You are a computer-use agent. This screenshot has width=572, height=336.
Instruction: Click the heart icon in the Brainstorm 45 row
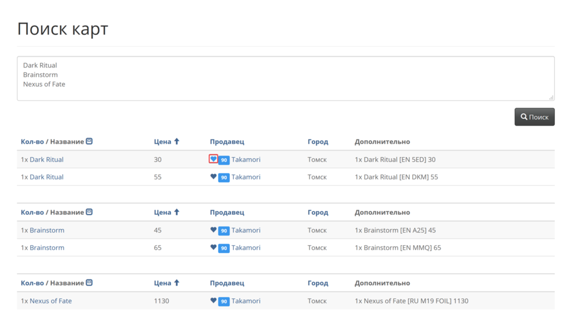[x=213, y=230]
